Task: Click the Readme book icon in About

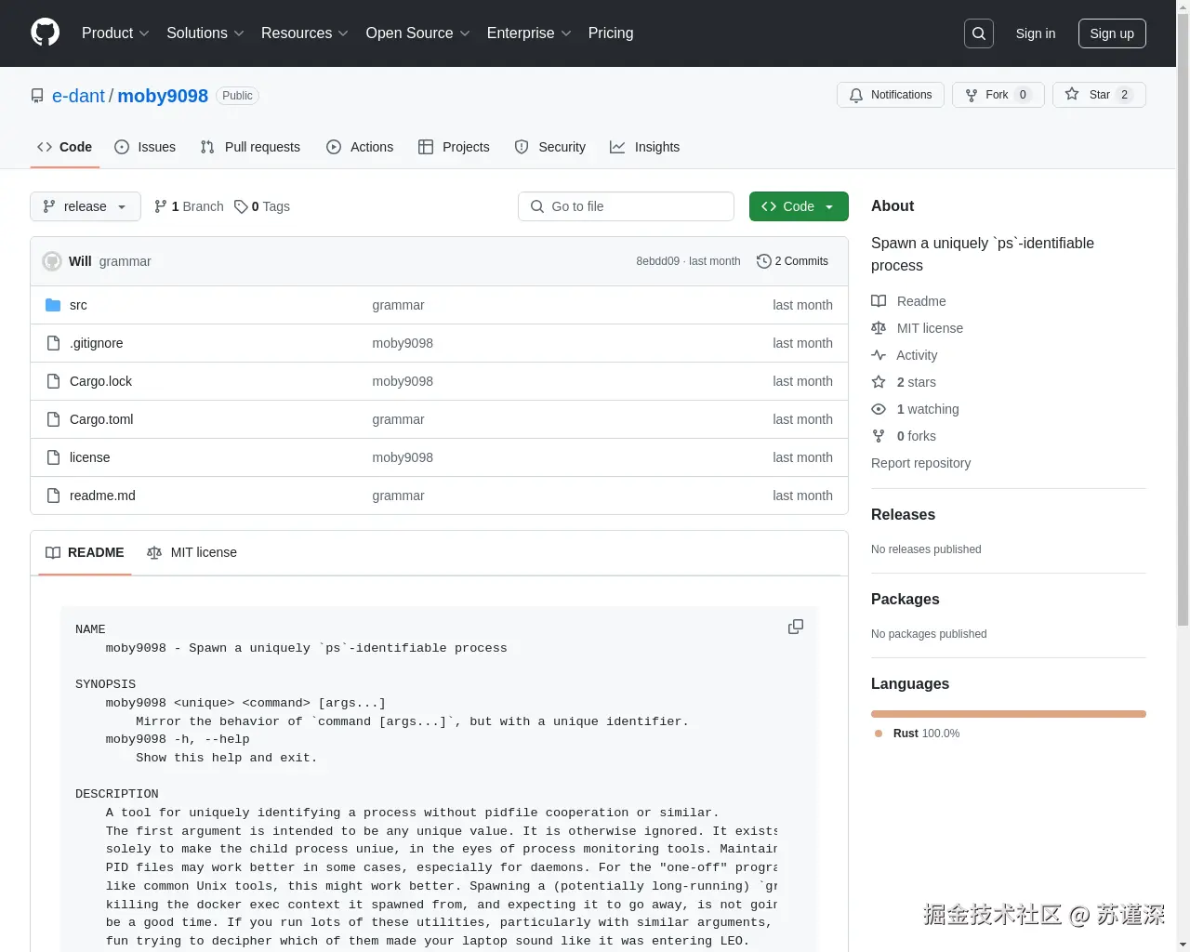Action: [879, 301]
